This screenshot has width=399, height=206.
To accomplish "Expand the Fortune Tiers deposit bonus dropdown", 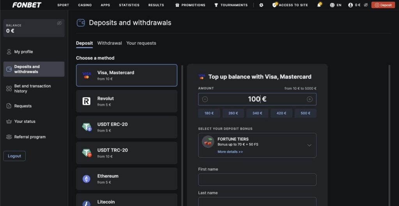I will click(x=309, y=145).
